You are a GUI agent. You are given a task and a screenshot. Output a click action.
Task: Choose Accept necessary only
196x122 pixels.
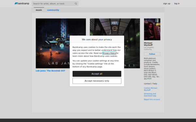click(x=97, y=81)
